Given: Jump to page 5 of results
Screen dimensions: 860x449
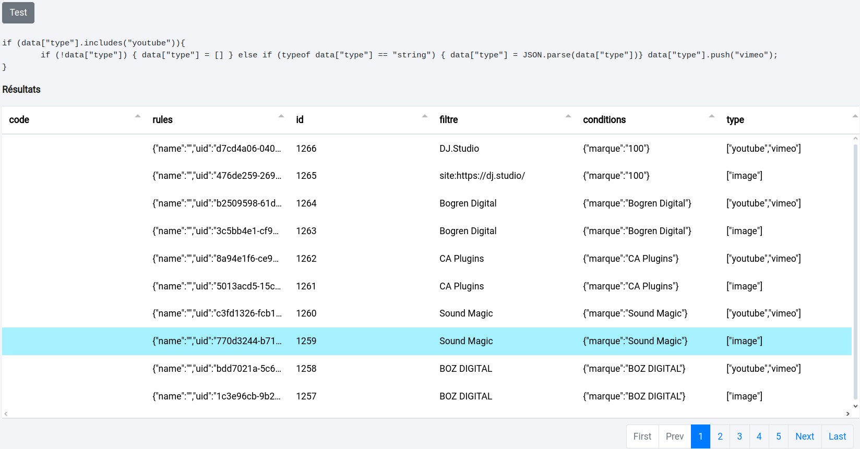Looking at the screenshot, I should coord(778,436).
